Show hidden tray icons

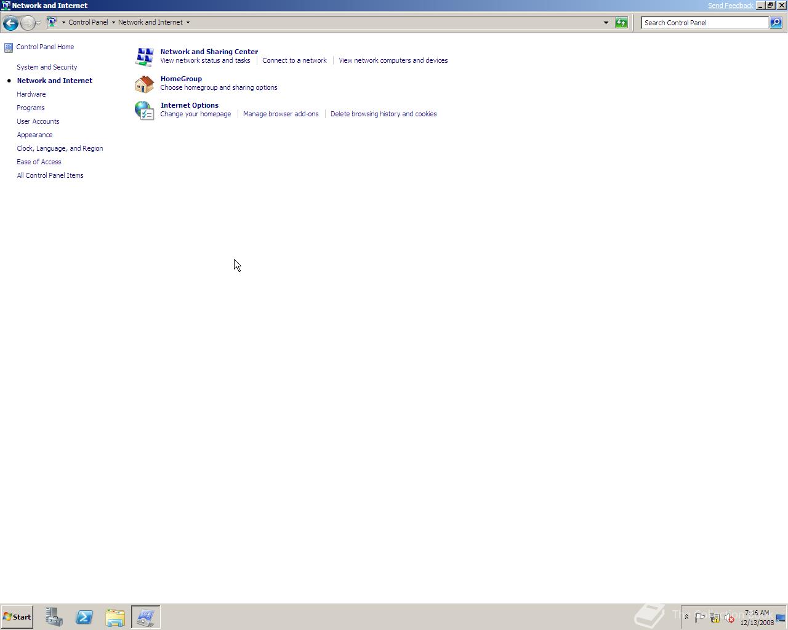(x=686, y=616)
